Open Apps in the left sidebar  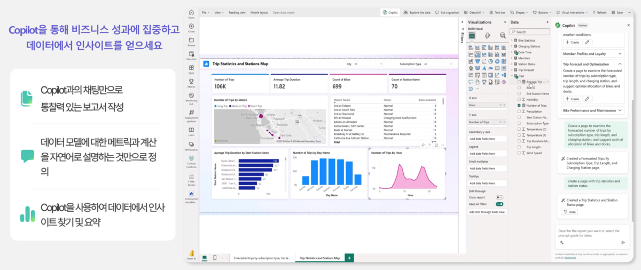[191, 69]
